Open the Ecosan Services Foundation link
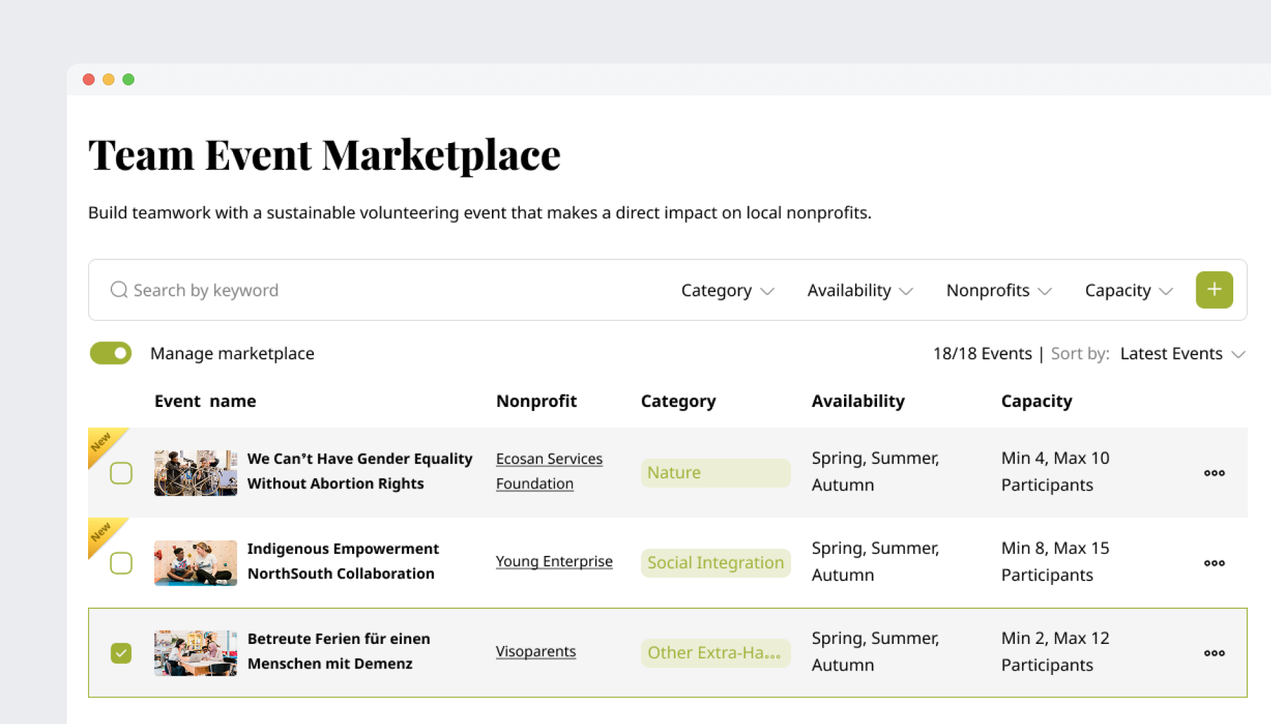This screenshot has height=724, width=1271. coord(549,471)
